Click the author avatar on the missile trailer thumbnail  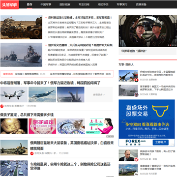tap(136, 175)
